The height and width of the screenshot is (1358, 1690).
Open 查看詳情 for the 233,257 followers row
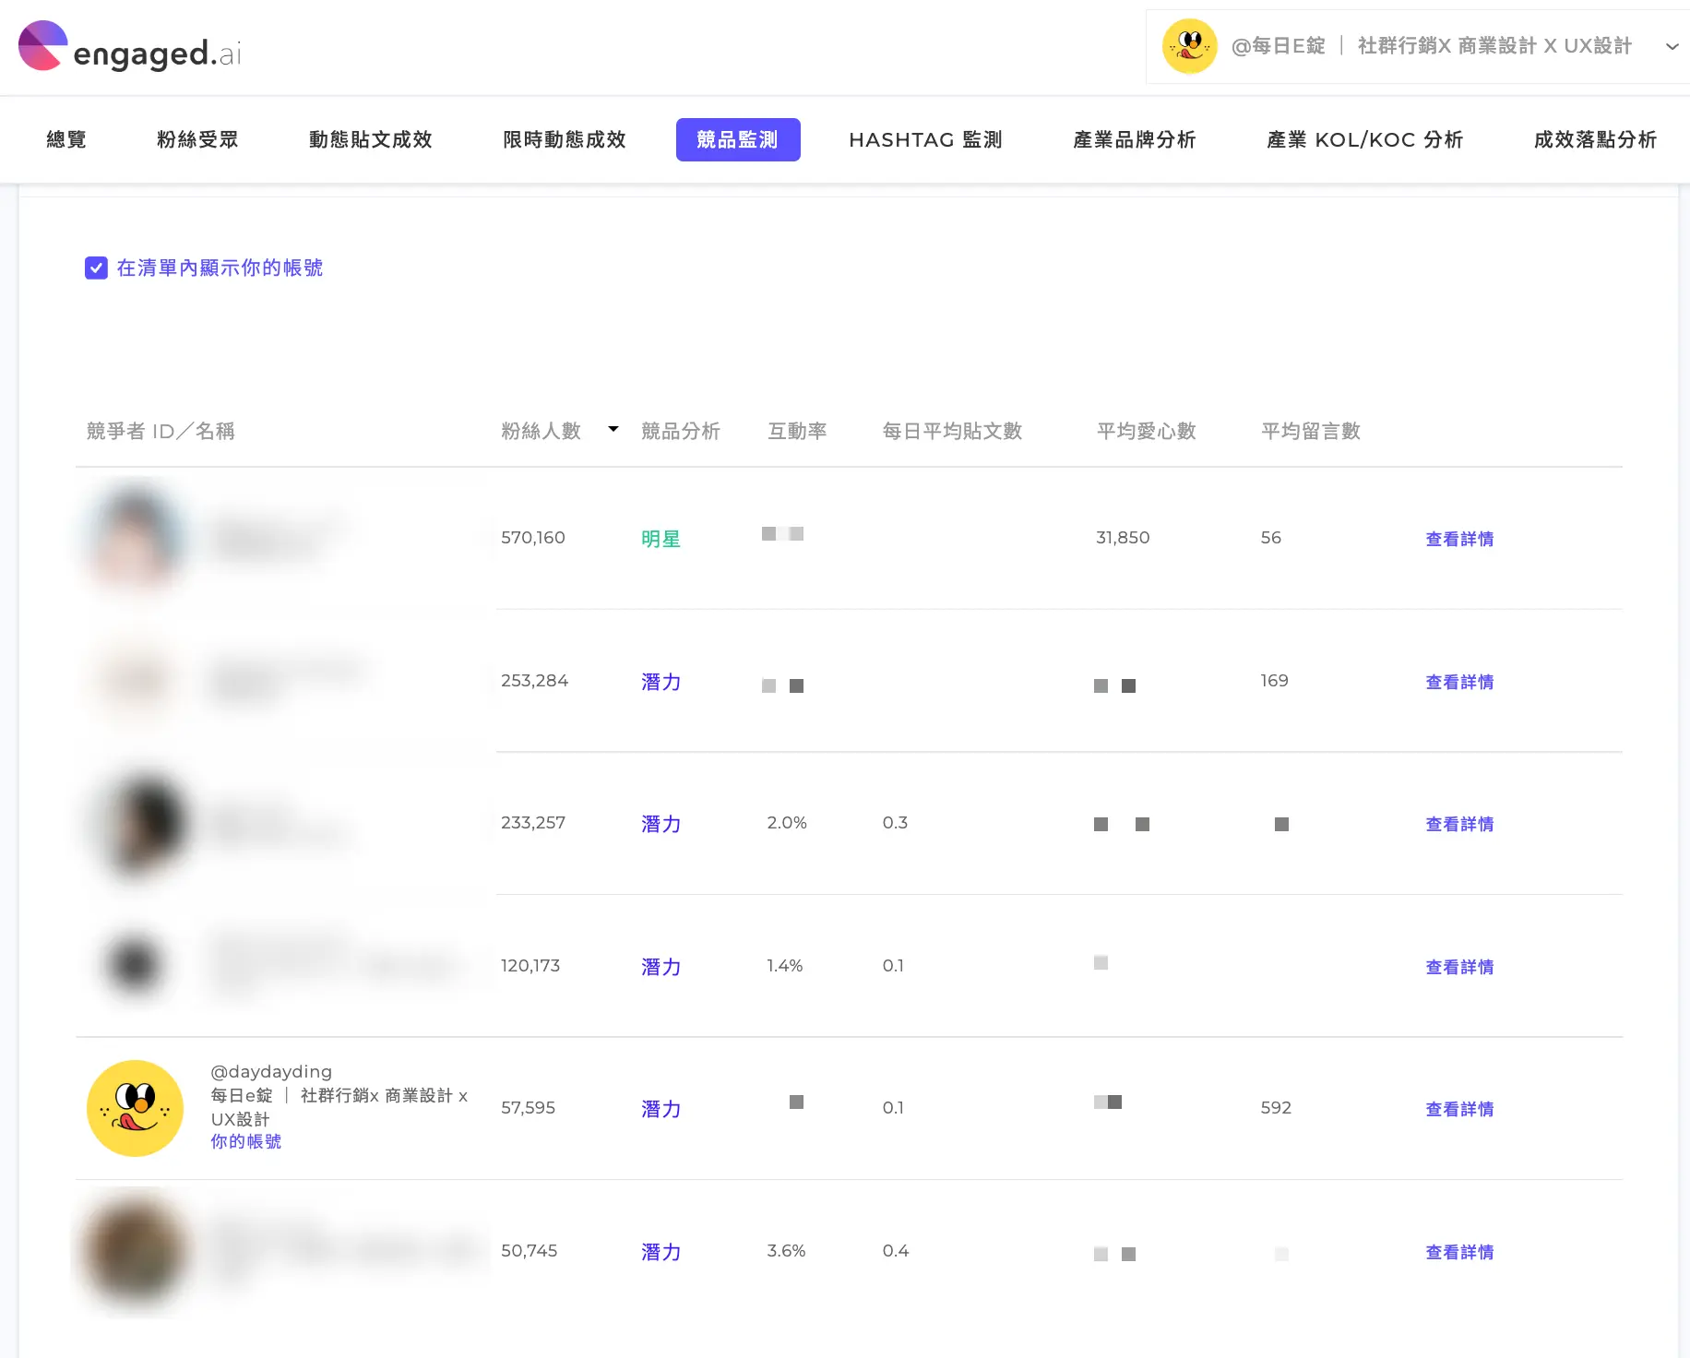(1459, 824)
